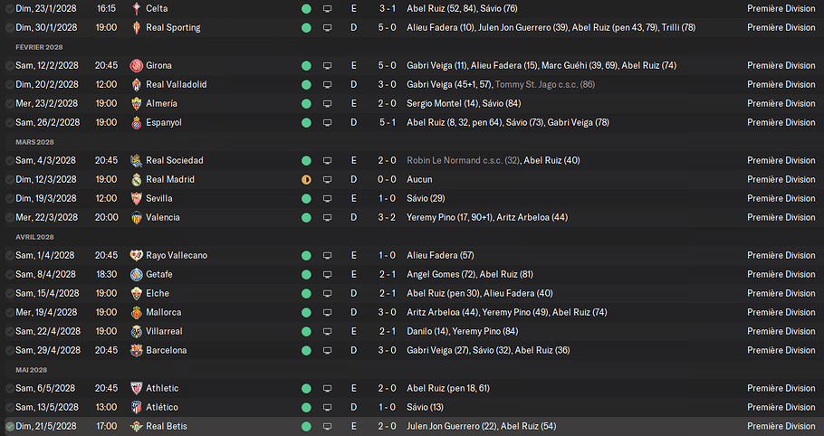
Task: Open the Real Sociedad team link
Action: click(175, 160)
